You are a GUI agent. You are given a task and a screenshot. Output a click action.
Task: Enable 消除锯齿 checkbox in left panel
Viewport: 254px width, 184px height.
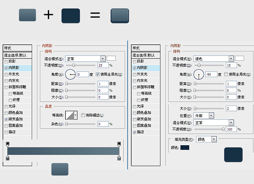(83, 115)
